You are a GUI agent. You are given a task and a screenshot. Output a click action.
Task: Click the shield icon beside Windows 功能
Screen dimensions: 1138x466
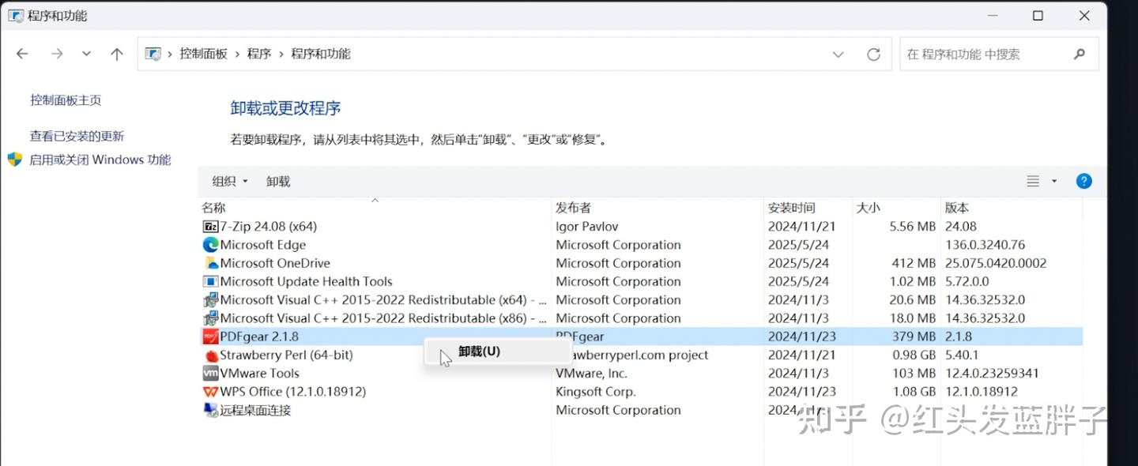coord(15,160)
